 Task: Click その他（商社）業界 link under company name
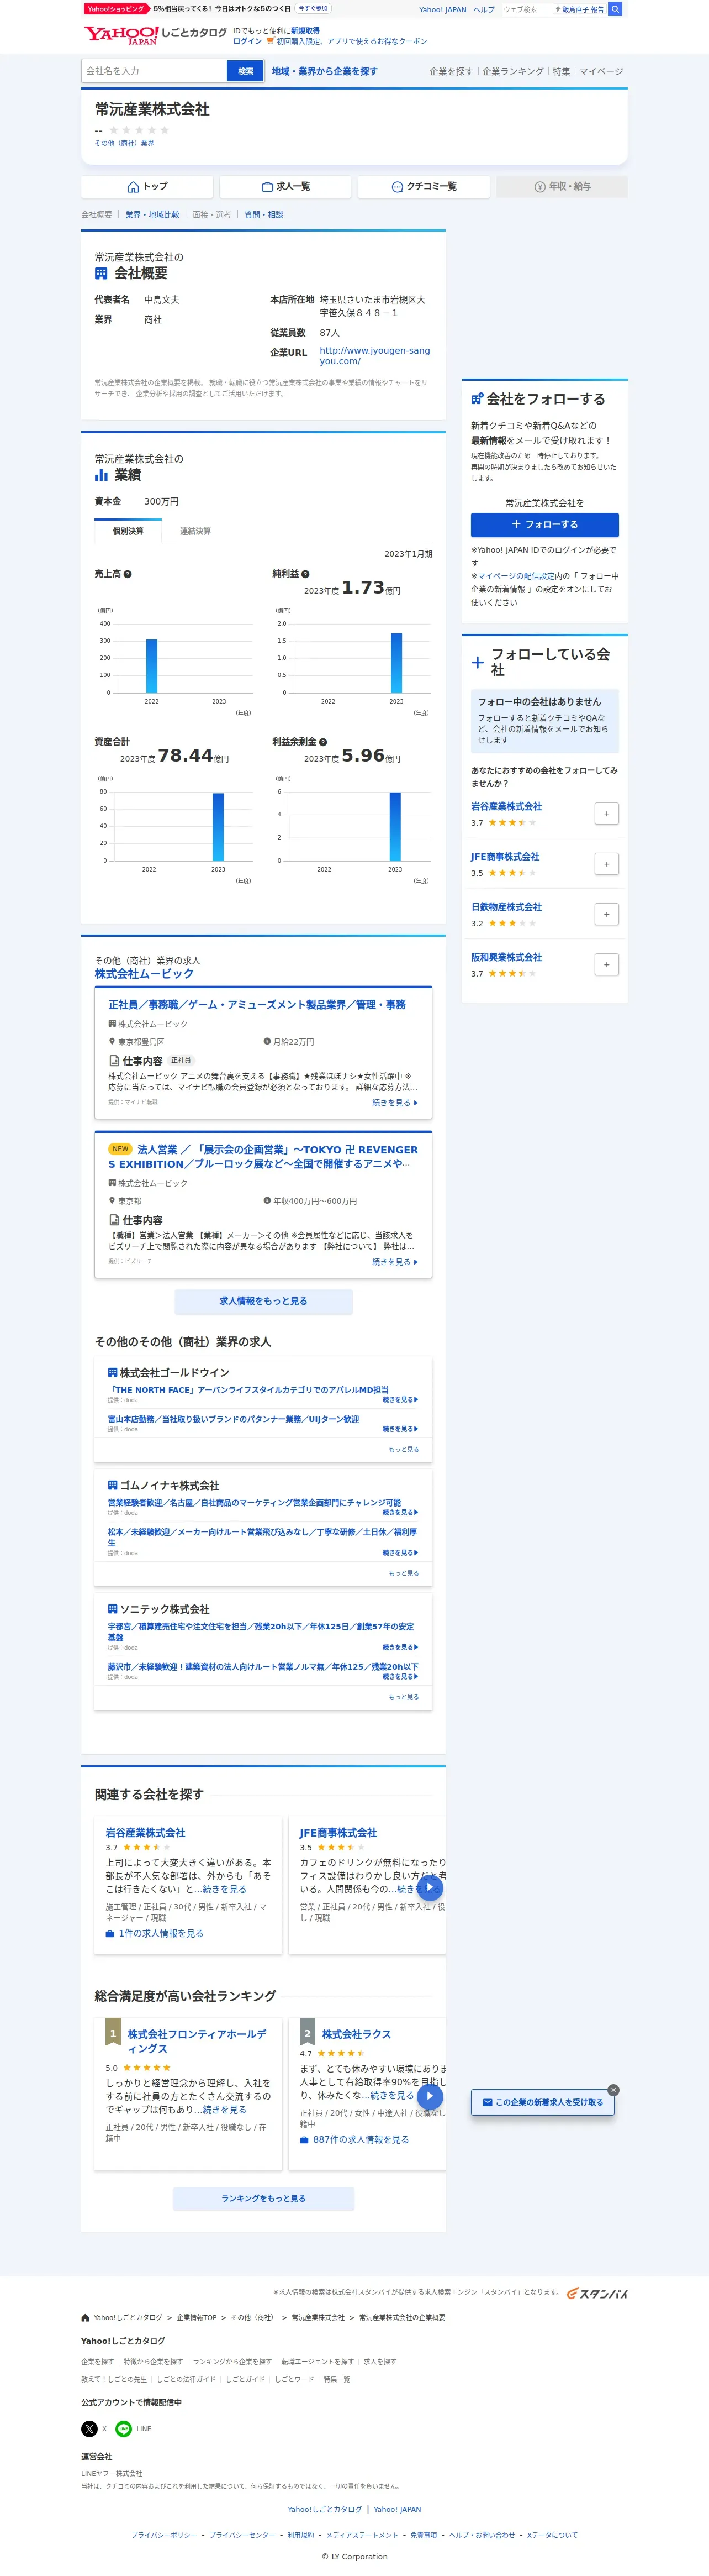pos(124,143)
